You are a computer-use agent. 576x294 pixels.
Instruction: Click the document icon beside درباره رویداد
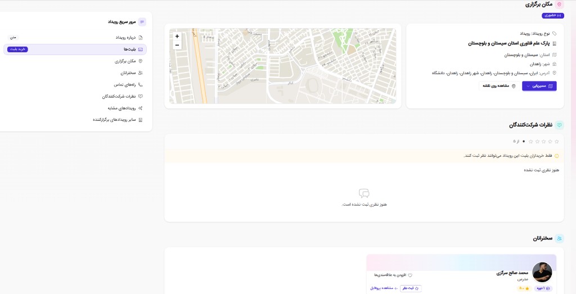[140, 38]
